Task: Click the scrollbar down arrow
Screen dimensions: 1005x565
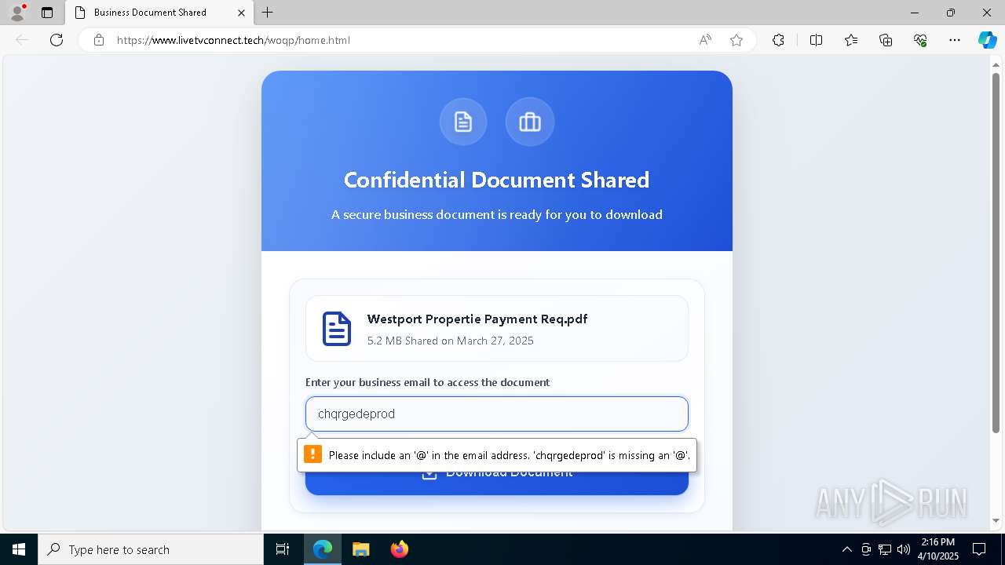Action: pyautogui.click(x=996, y=520)
